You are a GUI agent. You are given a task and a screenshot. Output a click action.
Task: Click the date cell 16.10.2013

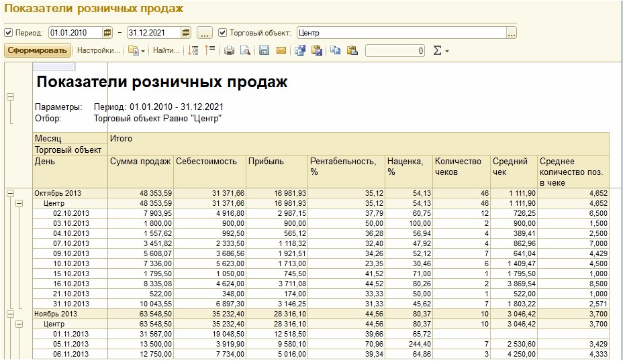tap(71, 284)
